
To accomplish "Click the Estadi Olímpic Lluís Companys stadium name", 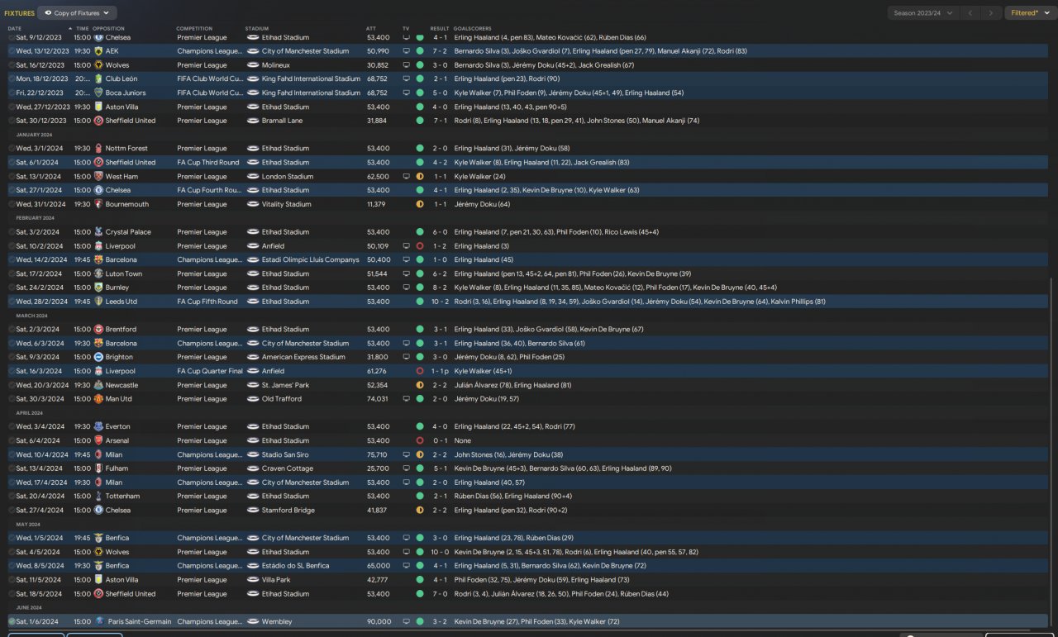I will [x=311, y=259].
